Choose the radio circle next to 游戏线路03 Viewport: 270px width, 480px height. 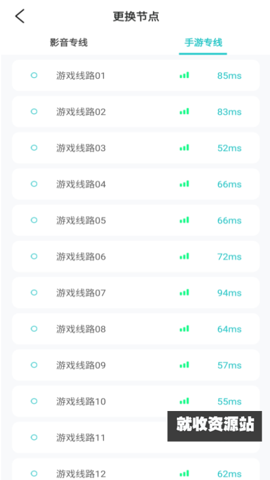[x=34, y=148]
